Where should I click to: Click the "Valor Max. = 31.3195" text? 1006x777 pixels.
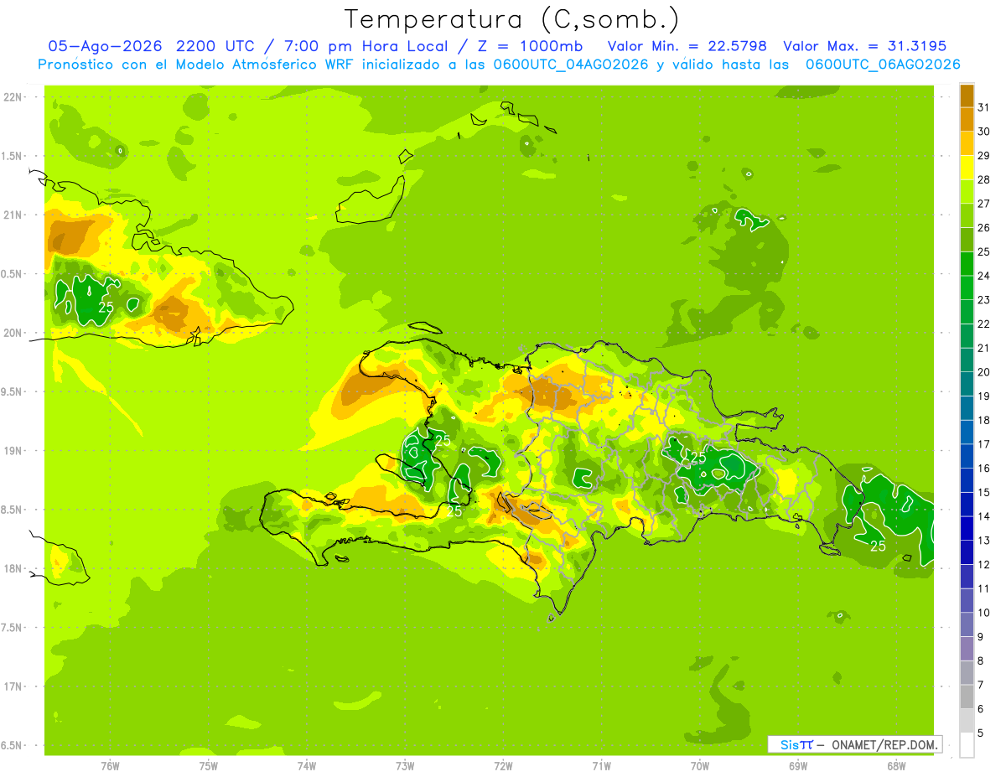(x=864, y=46)
